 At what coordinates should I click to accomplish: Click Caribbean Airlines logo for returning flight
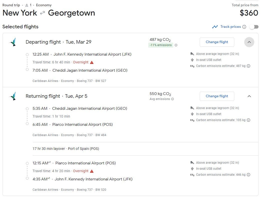(13, 96)
